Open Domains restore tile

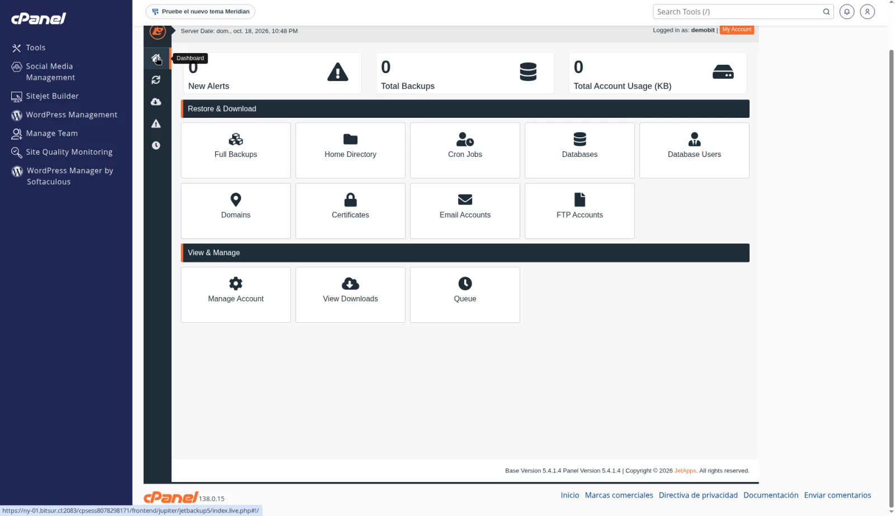[x=235, y=211]
